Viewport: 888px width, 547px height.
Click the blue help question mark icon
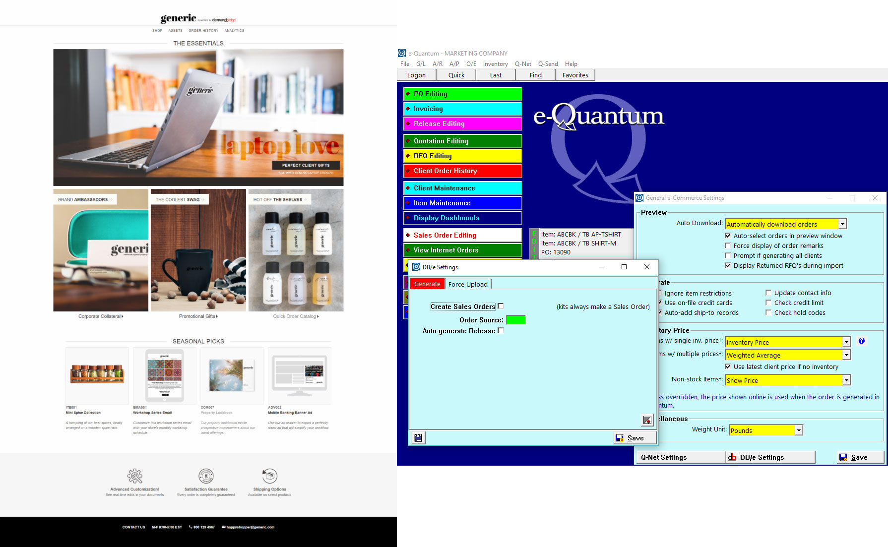point(862,341)
